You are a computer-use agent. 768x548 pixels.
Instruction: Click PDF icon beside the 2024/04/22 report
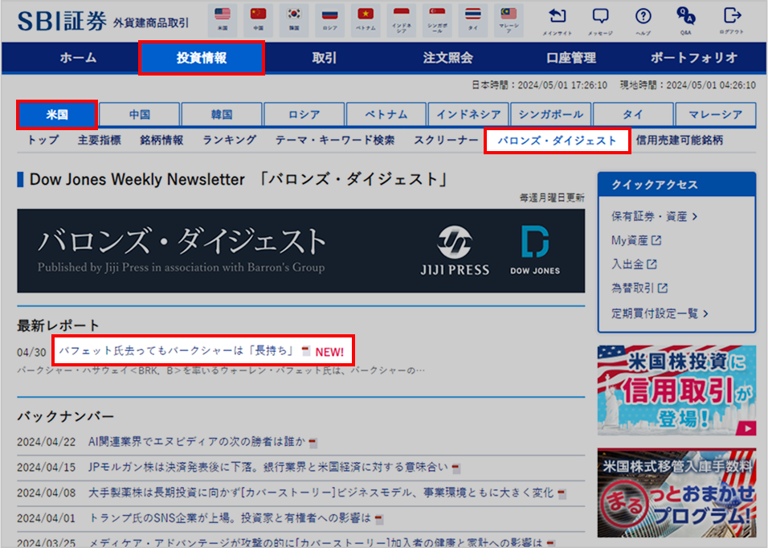pyautogui.click(x=313, y=444)
